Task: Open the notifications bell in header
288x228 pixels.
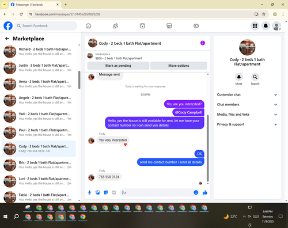Action: pos(266,26)
